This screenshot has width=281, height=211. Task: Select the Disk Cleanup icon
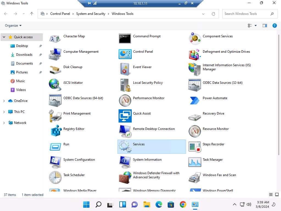coord(55,69)
